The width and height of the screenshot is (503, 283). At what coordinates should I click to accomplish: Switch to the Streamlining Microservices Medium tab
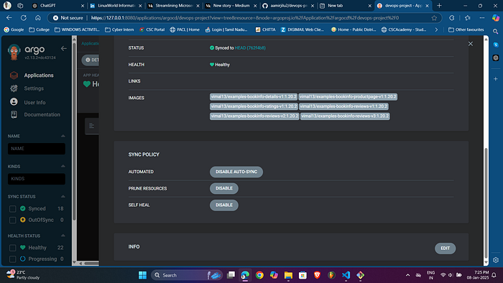pos(174,6)
